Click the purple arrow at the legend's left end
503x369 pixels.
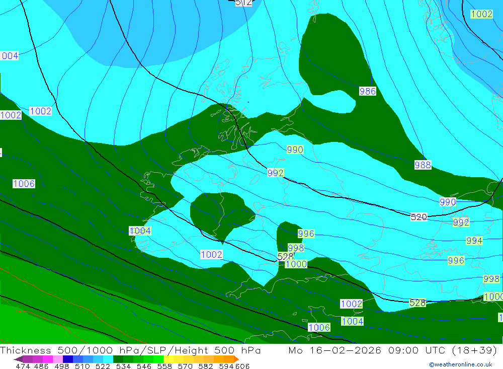pyautogui.click(x=18, y=359)
